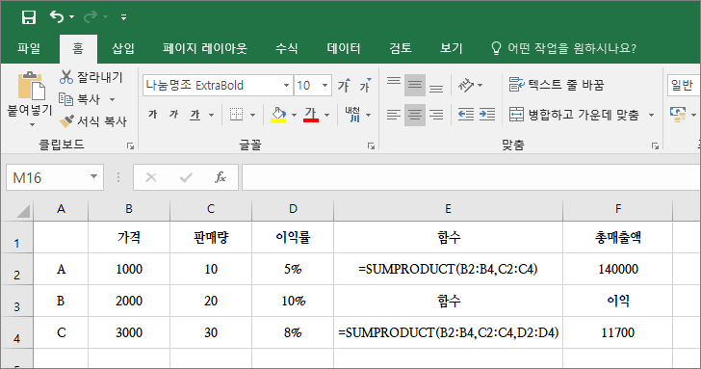Toggle underline 가 formatting

click(x=195, y=115)
